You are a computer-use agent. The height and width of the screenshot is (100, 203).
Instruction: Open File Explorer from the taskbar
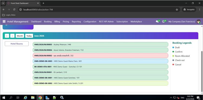[x=33, y=98]
